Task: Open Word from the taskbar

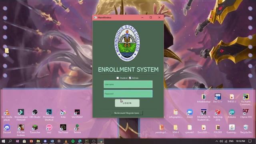Action: coord(52,141)
